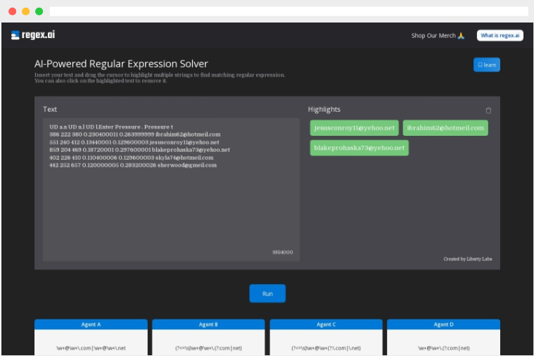Click the Agent B regex result
This screenshot has height=356, width=534.
pyautogui.click(x=208, y=348)
